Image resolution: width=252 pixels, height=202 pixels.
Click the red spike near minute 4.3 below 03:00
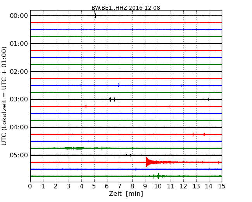86,106
